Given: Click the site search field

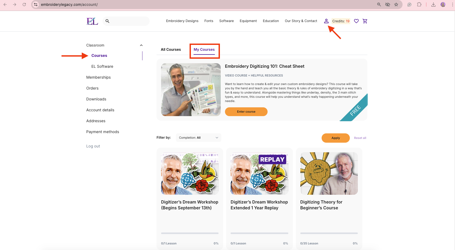Looking at the screenshot, I should (126, 21).
